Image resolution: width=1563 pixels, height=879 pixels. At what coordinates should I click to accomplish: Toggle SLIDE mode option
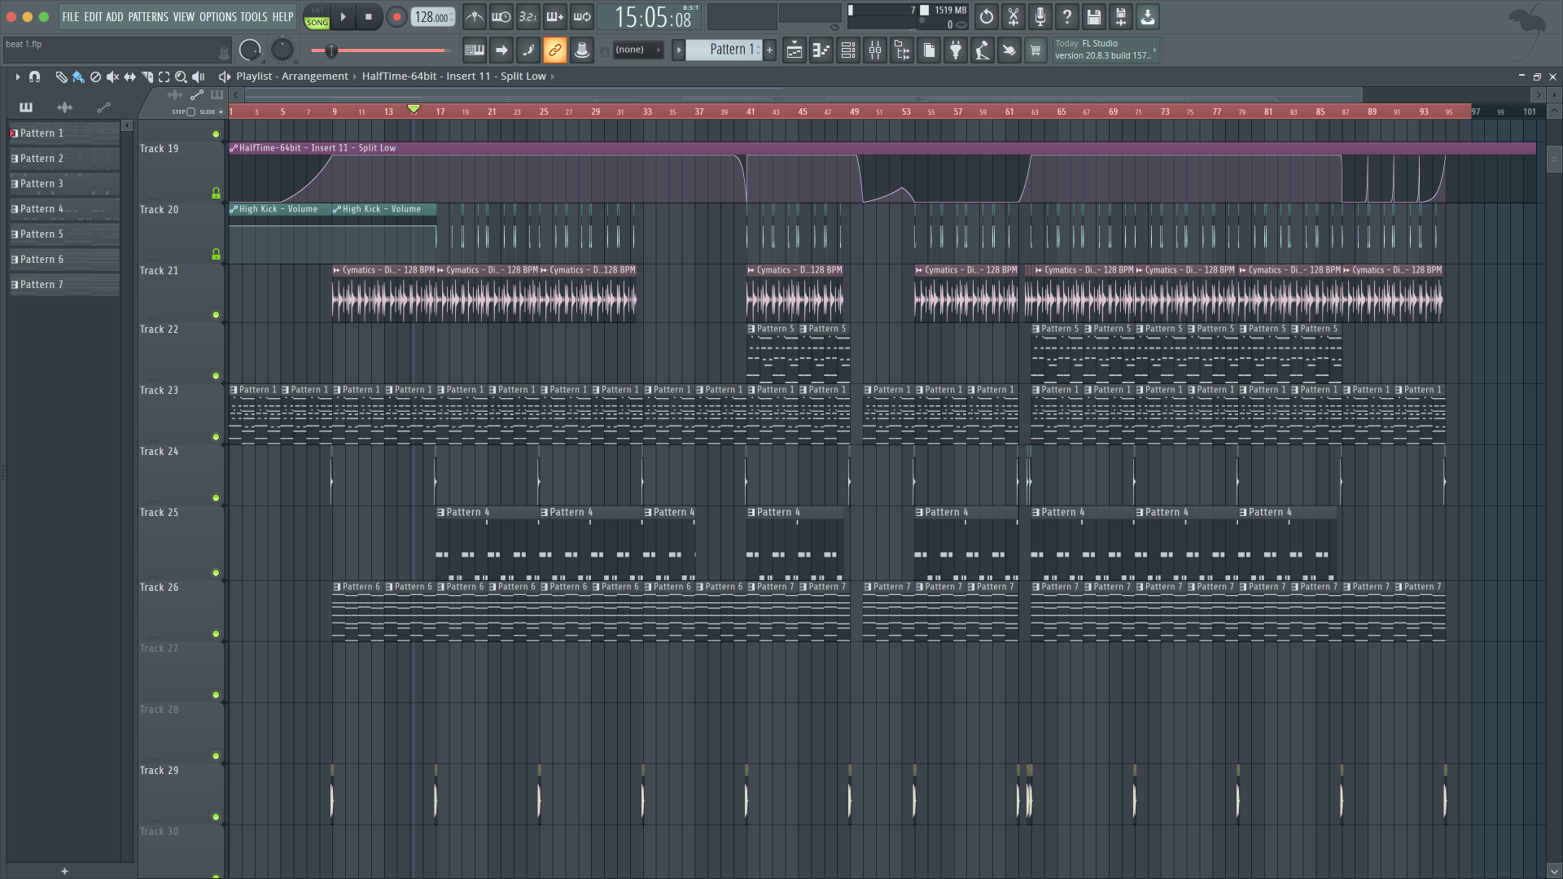[221, 112]
